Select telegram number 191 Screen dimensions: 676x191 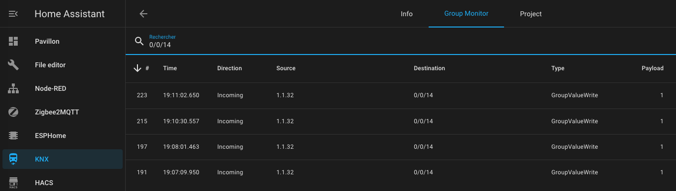coord(142,172)
